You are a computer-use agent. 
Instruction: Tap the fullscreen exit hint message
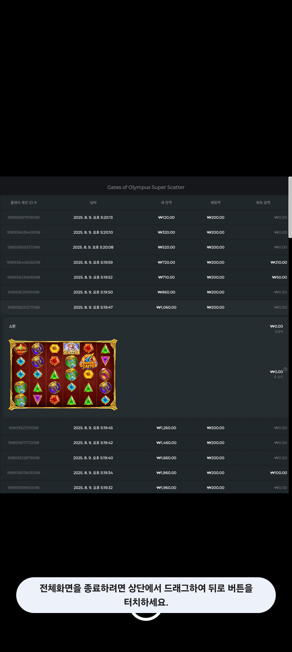[x=146, y=595]
